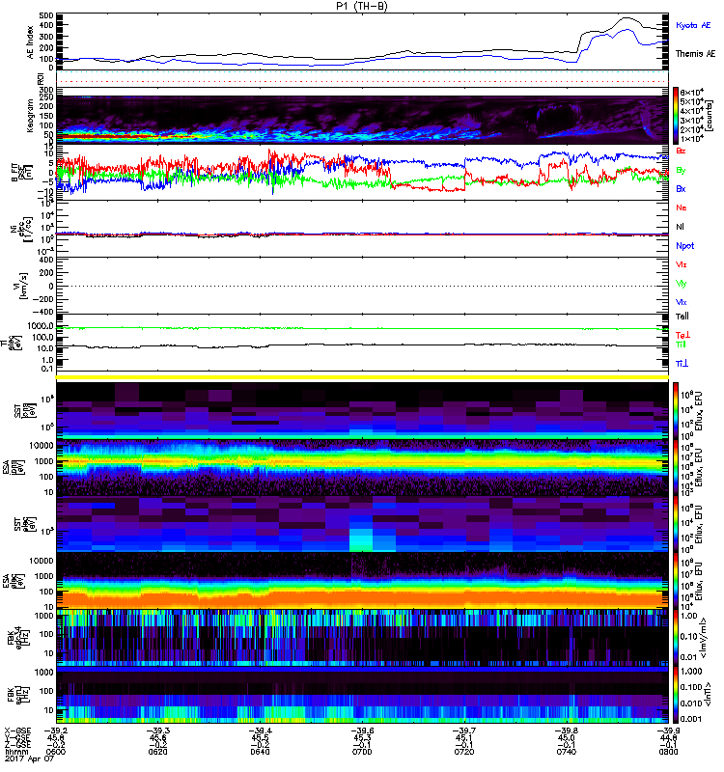724x772 pixels.
Task: Click the 500 tick on AE axis
Action: pos(46,15)
